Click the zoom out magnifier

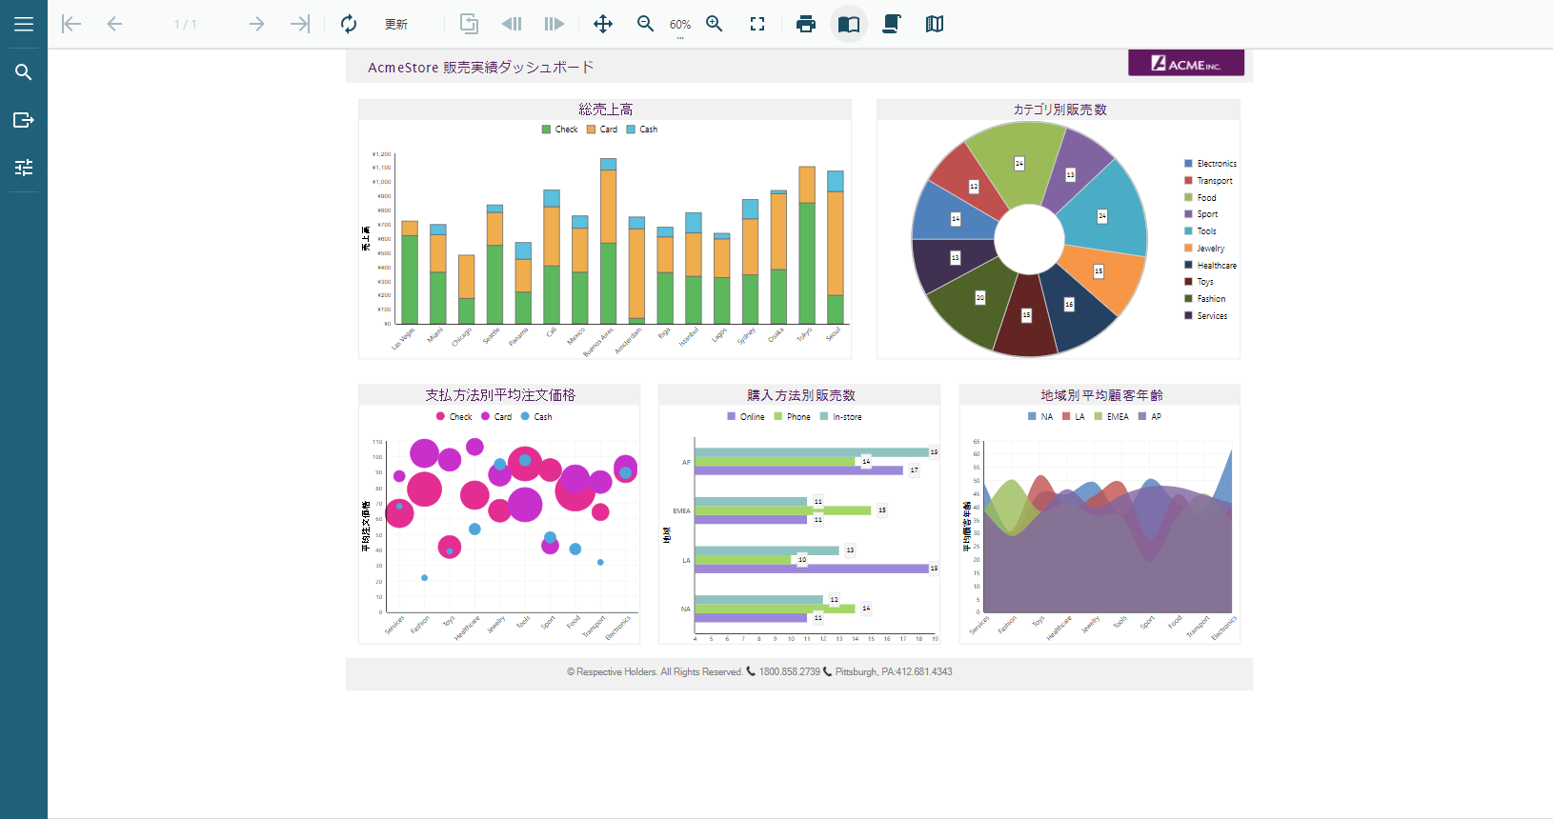(x=645, y=24)
